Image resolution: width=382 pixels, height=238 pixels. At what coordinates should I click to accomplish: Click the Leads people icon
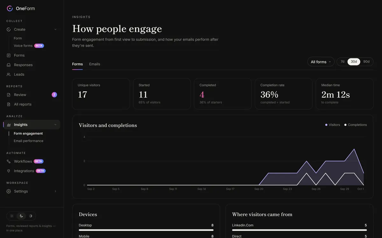point(9,75)
